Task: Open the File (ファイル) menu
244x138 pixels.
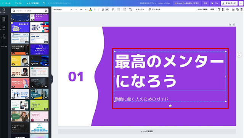Action: tap(18, 3)
